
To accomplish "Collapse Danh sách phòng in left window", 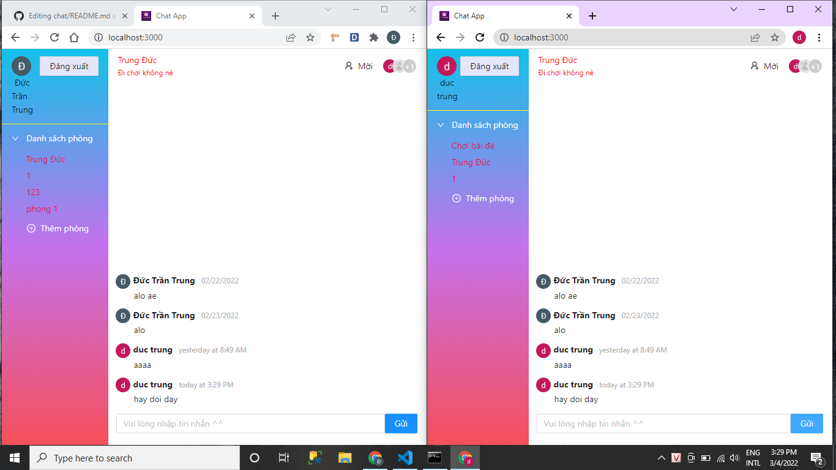I will (x=15, y=138).
